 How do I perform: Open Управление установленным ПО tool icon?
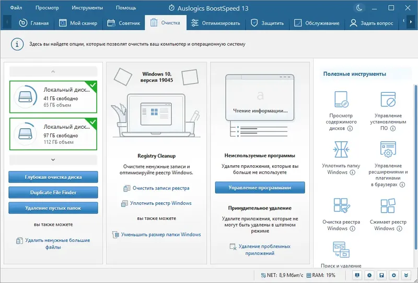pos(388,100)
